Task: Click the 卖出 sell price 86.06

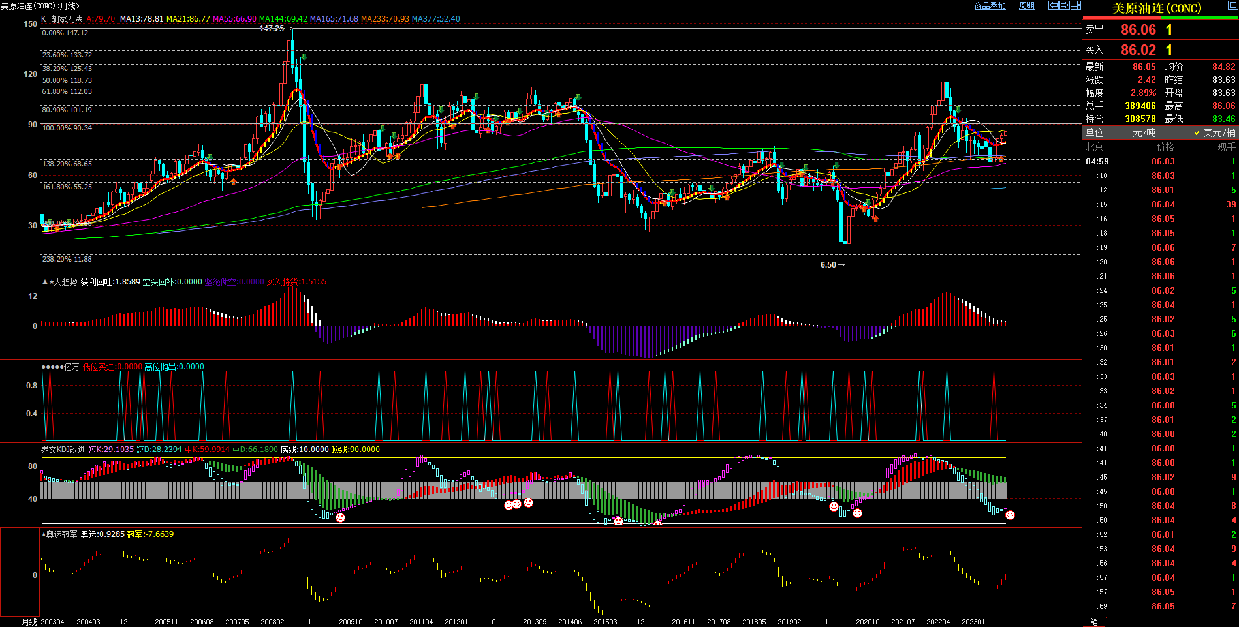Action: pos(1138,30)
